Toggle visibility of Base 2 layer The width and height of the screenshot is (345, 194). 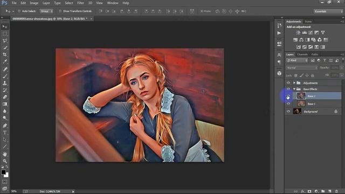pos(288,96)
